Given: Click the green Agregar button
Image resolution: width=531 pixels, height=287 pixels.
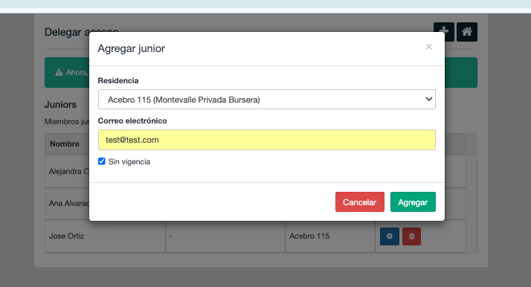Looking at the screenshot, I should (x=413, y=202).
